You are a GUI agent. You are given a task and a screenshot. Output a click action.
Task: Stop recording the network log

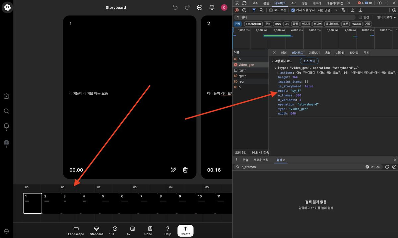(x=237, y=10)
